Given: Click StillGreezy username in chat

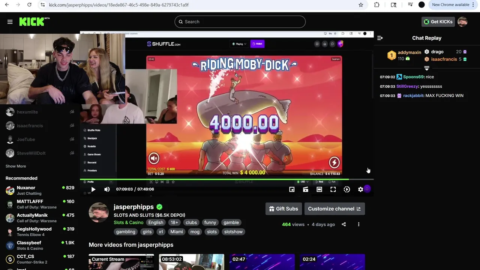Looking at the screenshot, I should pos(407,86).
